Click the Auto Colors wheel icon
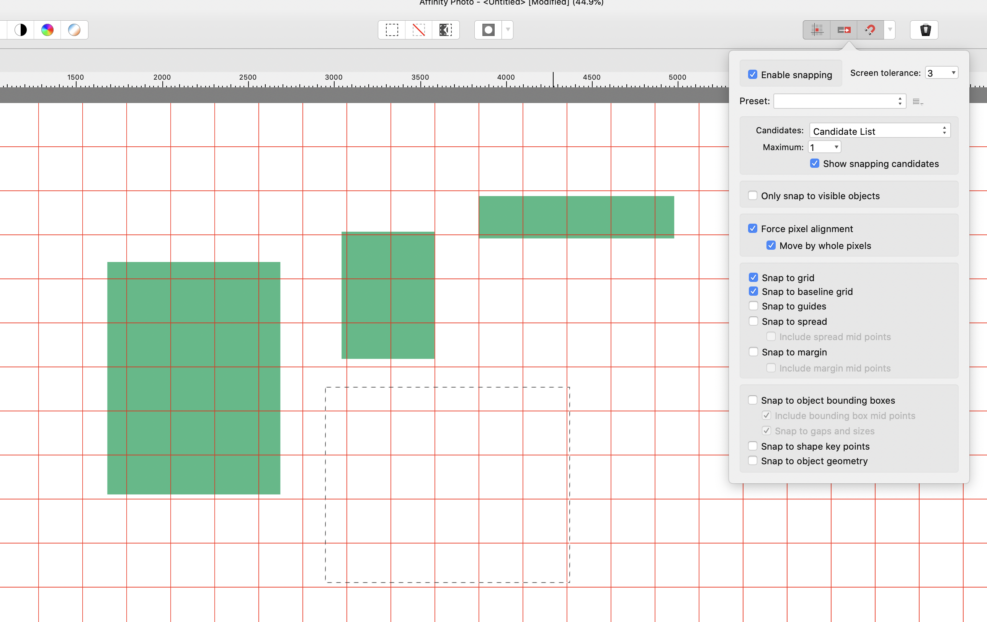Screen dimensions: 987x622 coord(47,30)
